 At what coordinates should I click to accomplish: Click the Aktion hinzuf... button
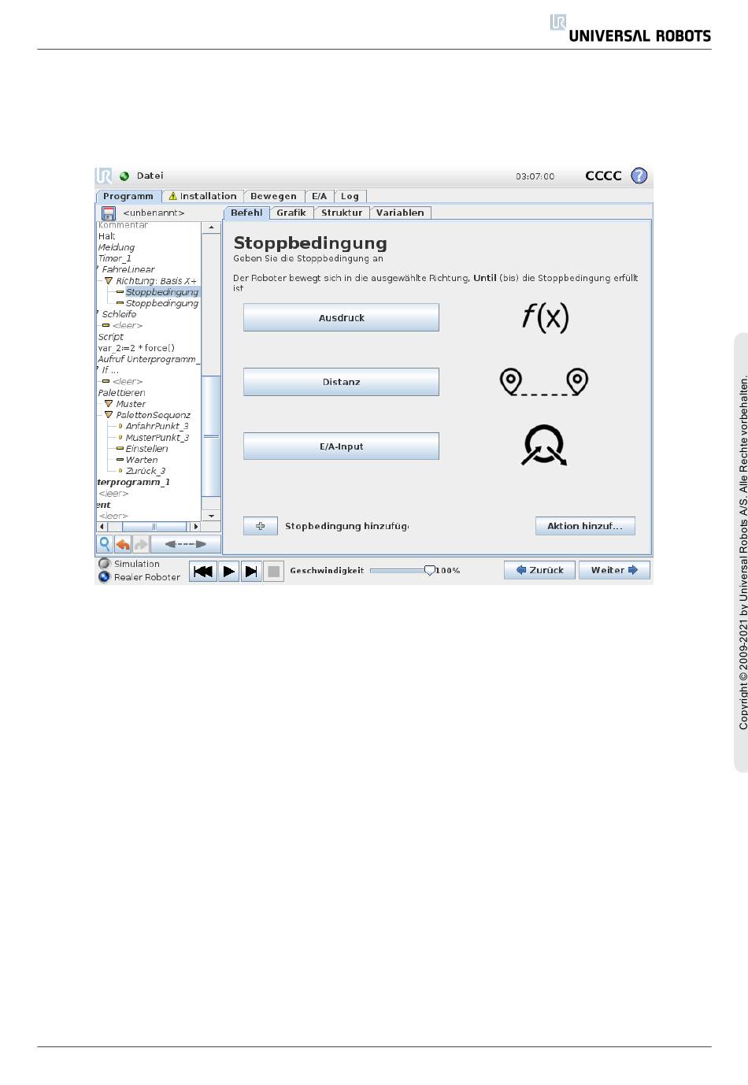coord(585,526)
